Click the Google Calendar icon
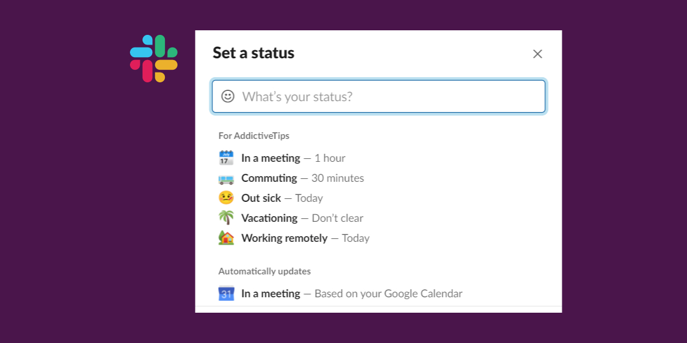The image size is (687, 343). point(226,293)
